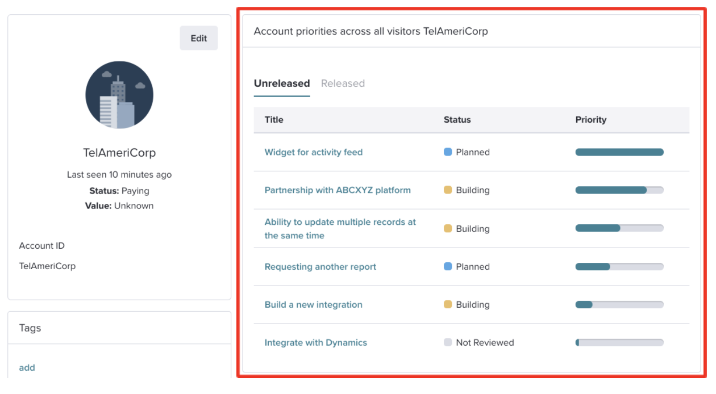
Task: Click the Status: Paying text
Action: 119,191
